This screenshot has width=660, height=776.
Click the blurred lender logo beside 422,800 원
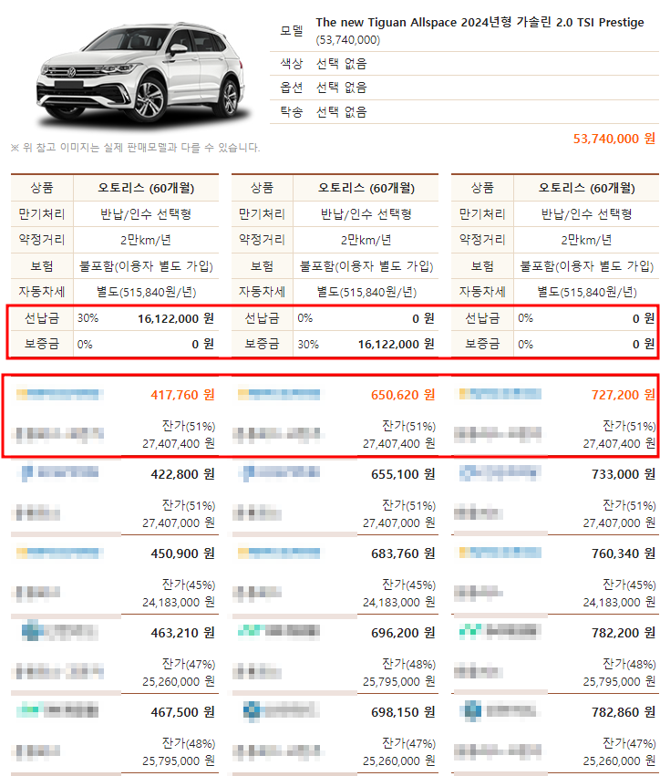tap(60, 473)
